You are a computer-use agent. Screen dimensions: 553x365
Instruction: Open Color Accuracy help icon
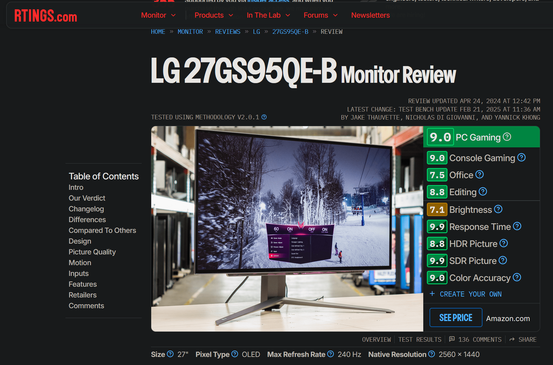pyautogui.click(x=517, y=277)
